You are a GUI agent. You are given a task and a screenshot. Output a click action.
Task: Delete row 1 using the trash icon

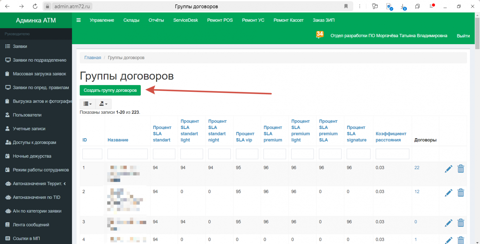pyautogui.click(x=461, y=169)
